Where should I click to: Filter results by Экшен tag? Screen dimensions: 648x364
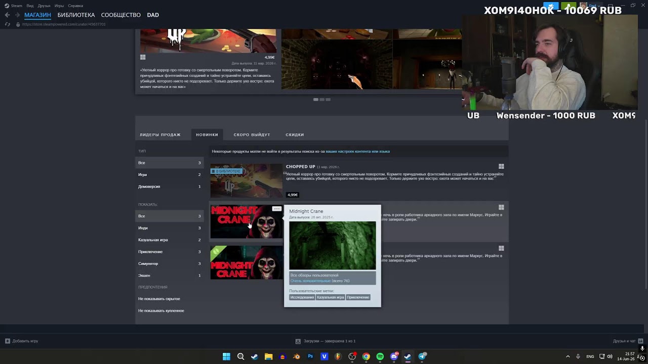point(170,276)
